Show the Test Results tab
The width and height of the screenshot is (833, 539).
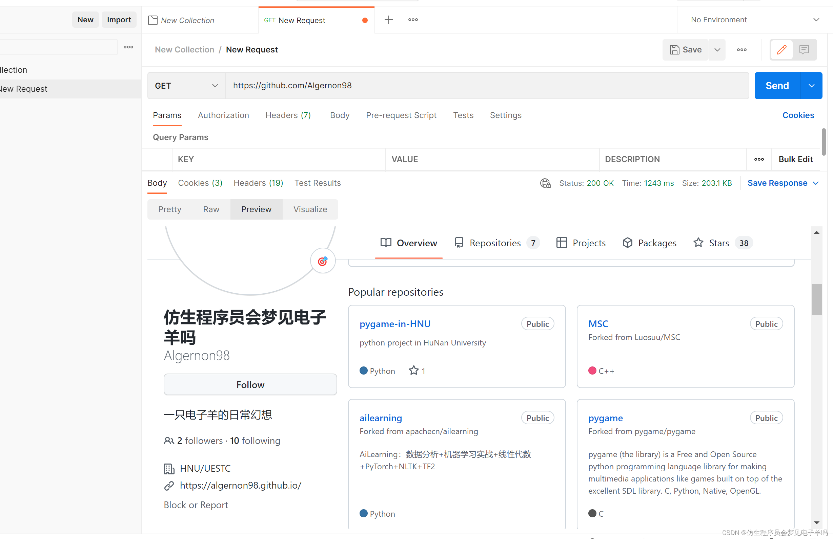point(318,183)
